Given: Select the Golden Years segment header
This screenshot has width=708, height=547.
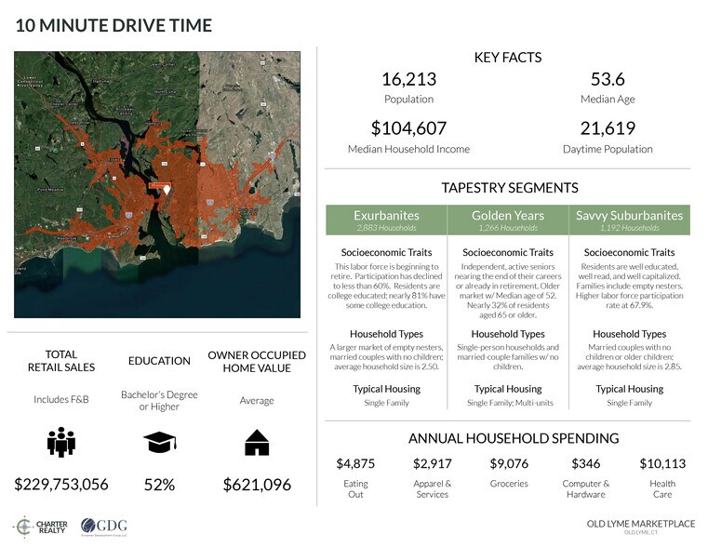Looking at the screenshot, I should (507, 220).
